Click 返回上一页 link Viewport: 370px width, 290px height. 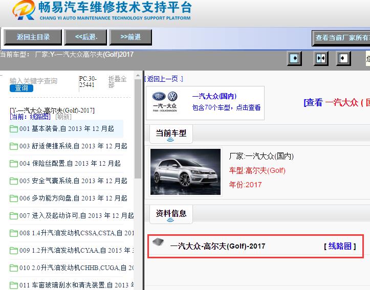[x=164, y=79]
